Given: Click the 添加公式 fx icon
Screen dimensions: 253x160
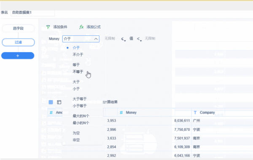Looking at the screenshot, I should 81,27.
